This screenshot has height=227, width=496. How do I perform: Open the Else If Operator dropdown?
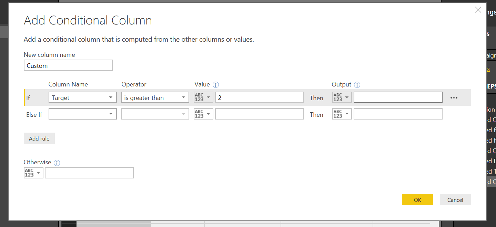155,114
